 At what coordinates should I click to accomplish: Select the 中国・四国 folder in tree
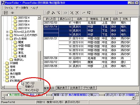24,46
